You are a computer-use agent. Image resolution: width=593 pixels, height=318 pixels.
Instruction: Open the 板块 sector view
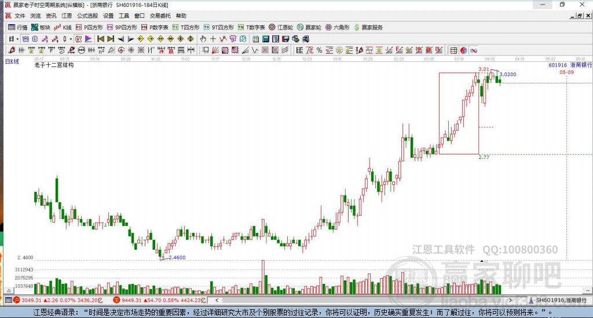[41, 27]
